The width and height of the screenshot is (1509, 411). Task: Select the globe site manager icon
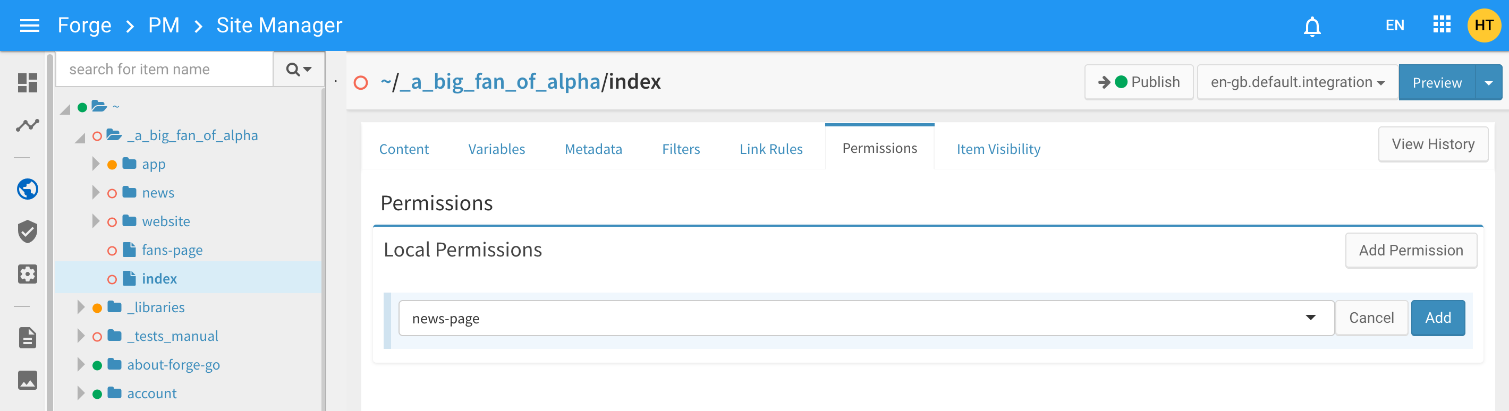pyautogui.click(x=28, y=189)
